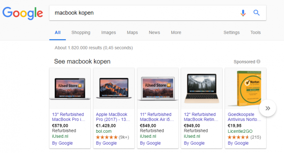This screenshot has width=284, height=153.
Task: Open the Sponsored info icon
Action: tap(258, 62)
